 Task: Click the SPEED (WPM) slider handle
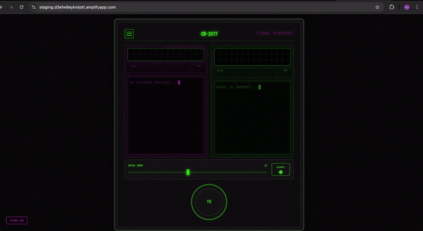point(188,172)
